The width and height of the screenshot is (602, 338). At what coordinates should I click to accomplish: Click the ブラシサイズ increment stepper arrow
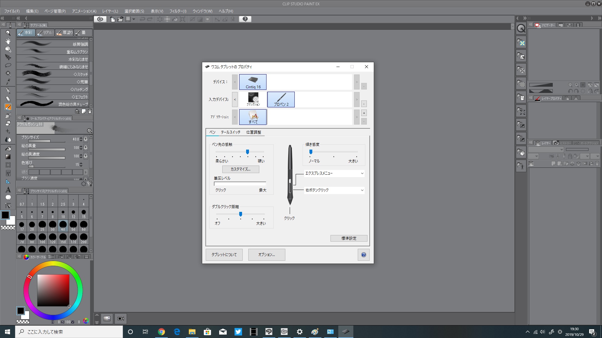click(81, 138)
